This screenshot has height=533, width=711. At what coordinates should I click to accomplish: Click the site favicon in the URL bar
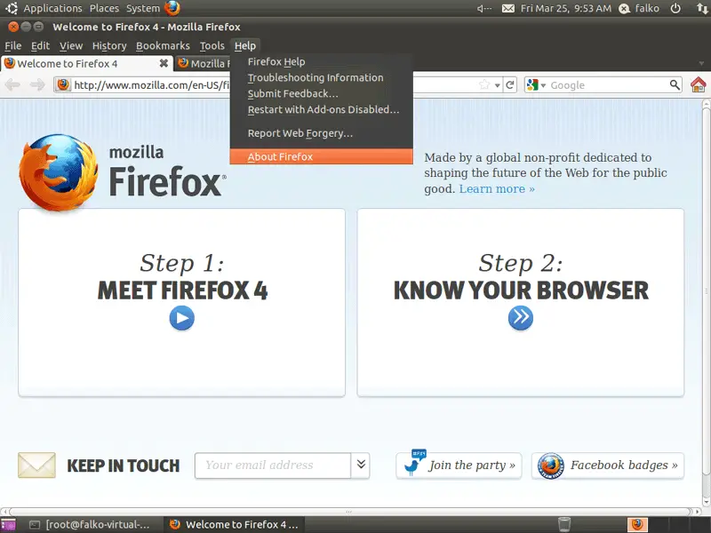coord(63,84)
